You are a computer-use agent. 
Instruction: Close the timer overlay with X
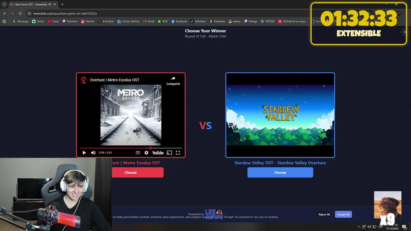(405, 32)
